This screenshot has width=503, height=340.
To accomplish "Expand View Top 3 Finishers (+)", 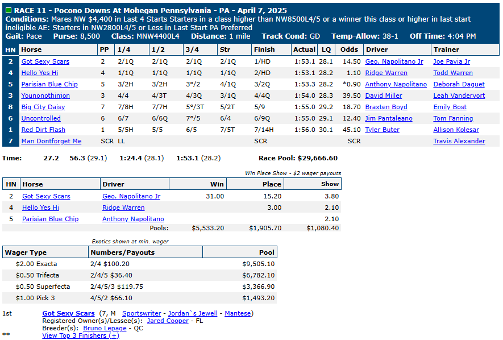I will pyautogui.click(x=81, y=335).
